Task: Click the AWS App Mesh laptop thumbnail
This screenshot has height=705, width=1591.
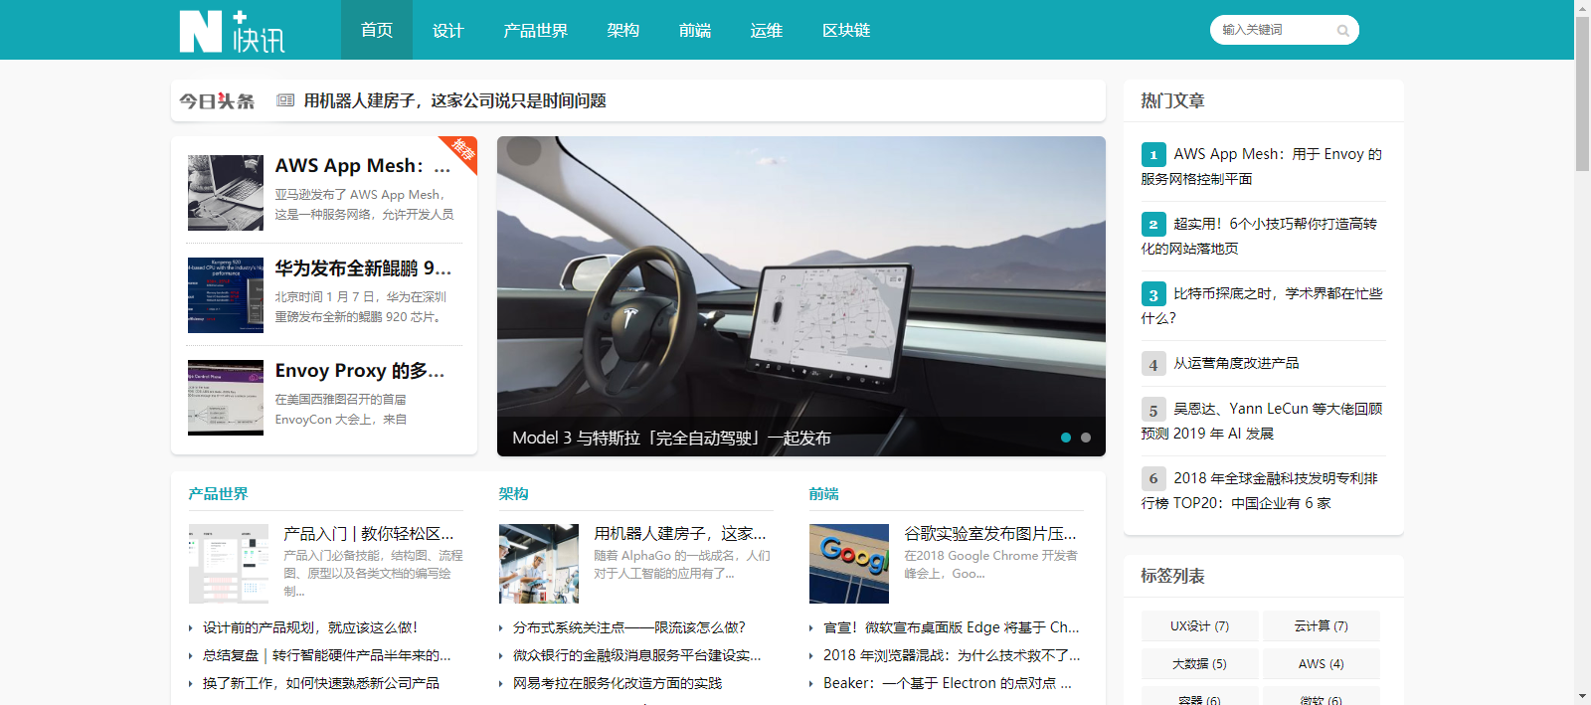Action: 226,193
